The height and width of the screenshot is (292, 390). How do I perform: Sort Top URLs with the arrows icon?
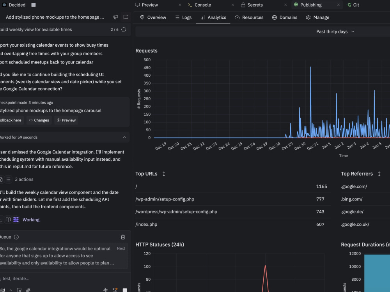tap(164, 174)
